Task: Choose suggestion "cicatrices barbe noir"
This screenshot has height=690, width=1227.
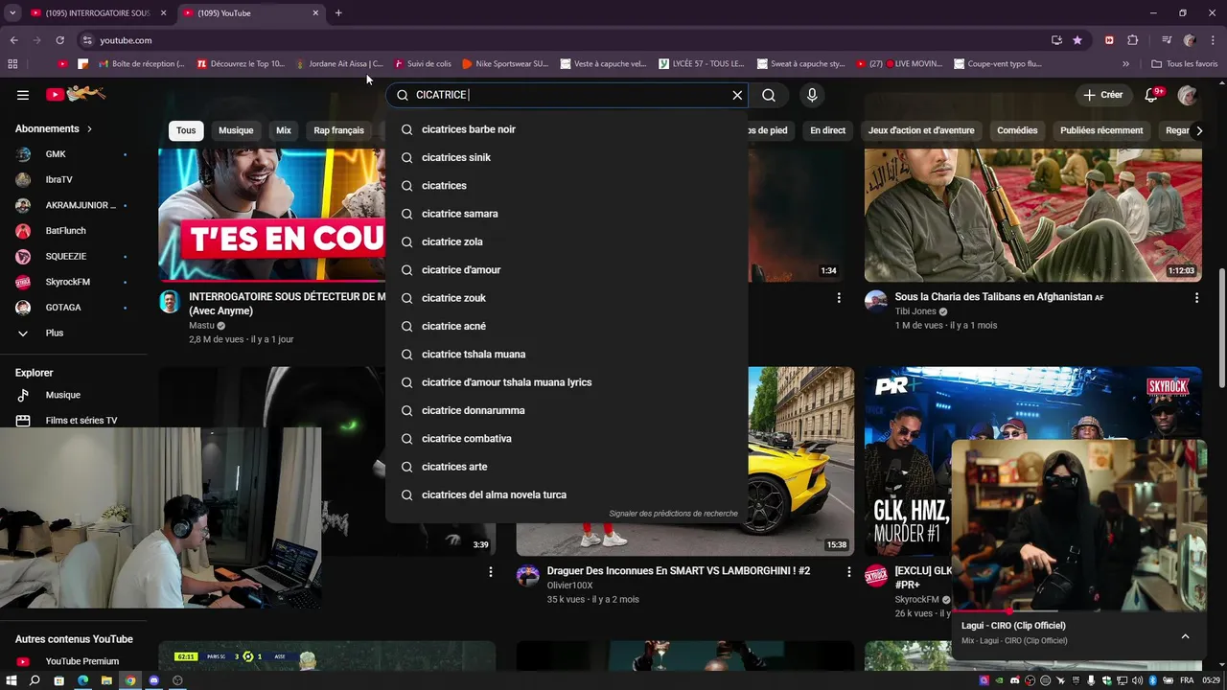Action: click(567, 129)
